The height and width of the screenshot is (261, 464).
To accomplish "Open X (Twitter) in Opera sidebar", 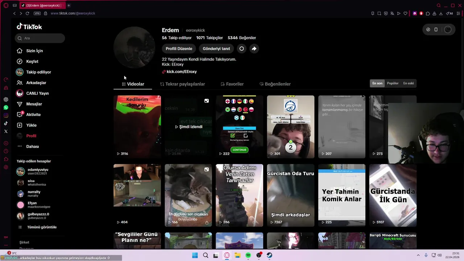I will click(x=6, y=131).
